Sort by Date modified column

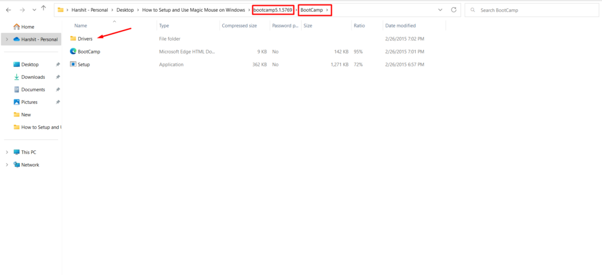pos(400,26)
